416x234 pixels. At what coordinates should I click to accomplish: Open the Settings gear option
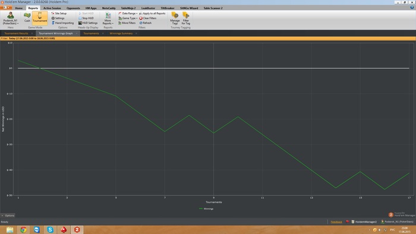point(58,18)
